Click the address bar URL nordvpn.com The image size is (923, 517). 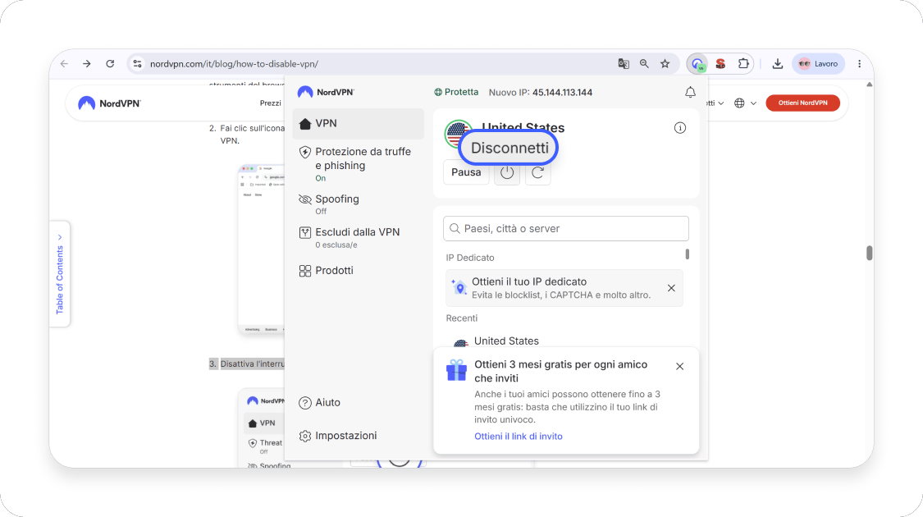pos(235,63)
